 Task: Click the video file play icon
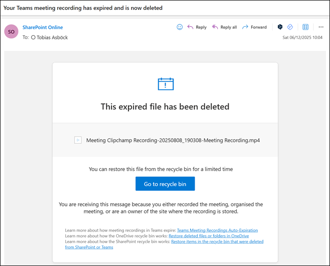[x=78, y=140]
